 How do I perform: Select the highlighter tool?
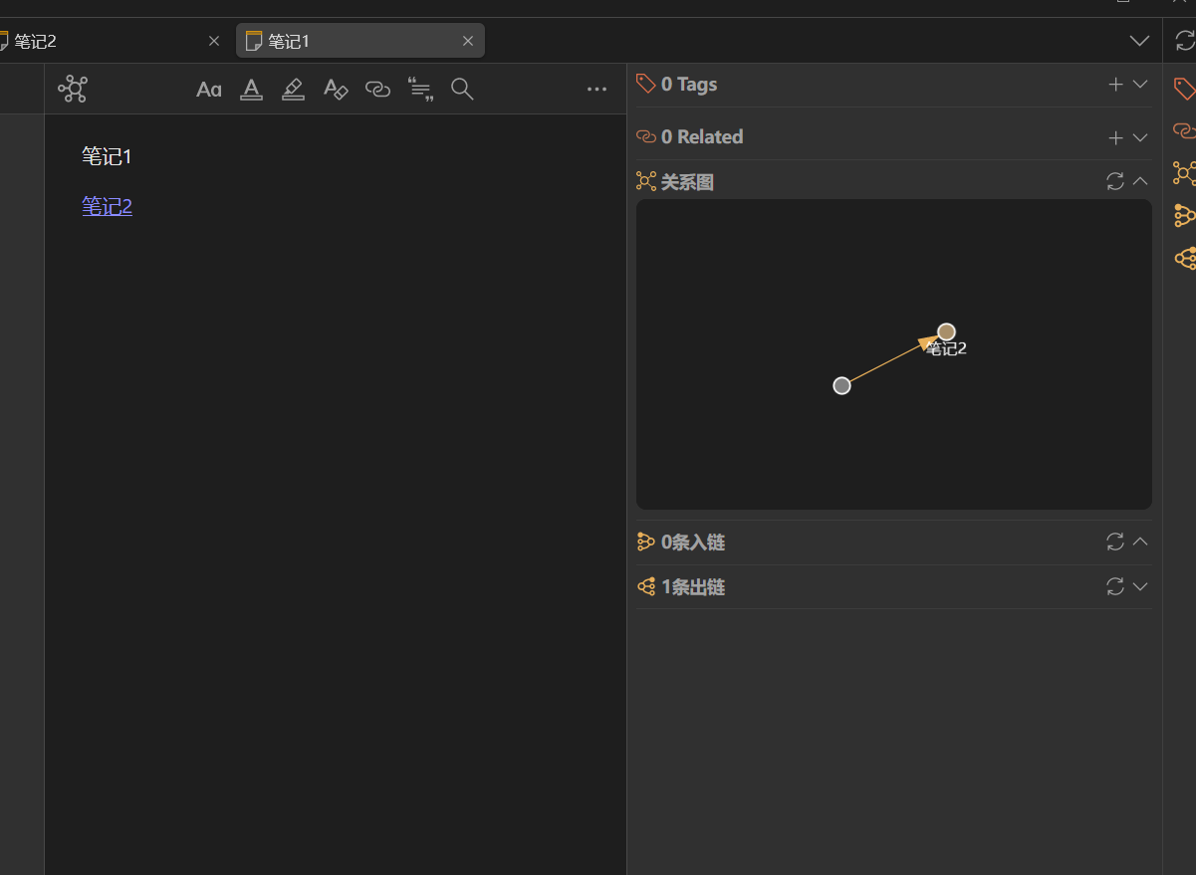tap(293, 90)
